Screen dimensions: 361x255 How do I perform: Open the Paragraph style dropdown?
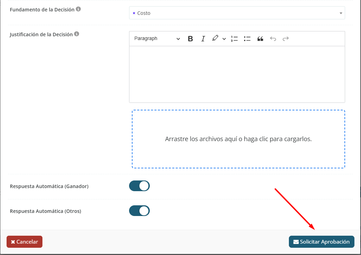[157, 39]
